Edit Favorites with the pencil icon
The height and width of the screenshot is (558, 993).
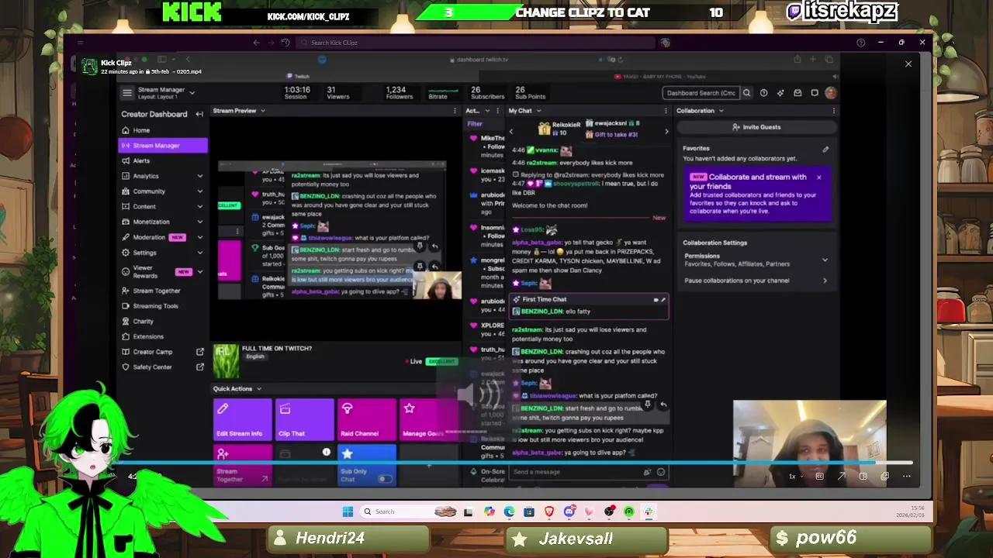tap(825, 149)
